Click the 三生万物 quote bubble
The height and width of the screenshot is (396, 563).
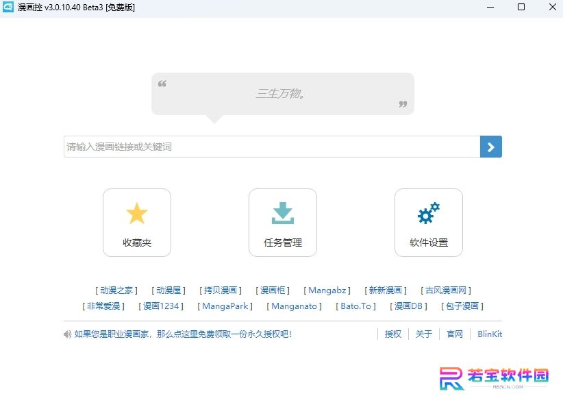coord(283,94)
